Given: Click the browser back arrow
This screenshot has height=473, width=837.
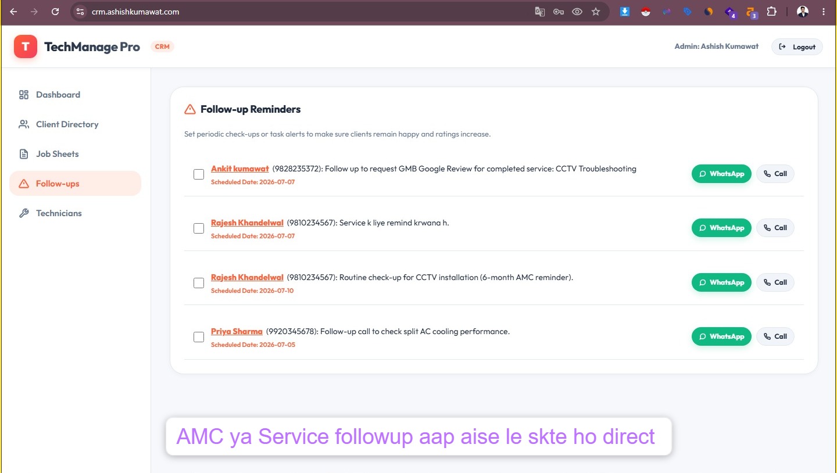Looking at the screenshot, I should click(13, 12).
